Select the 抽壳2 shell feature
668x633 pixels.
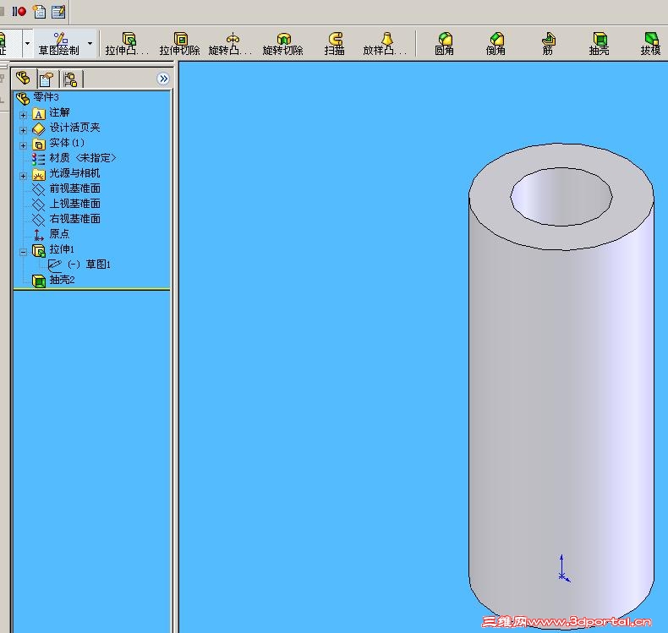(63, 280)
